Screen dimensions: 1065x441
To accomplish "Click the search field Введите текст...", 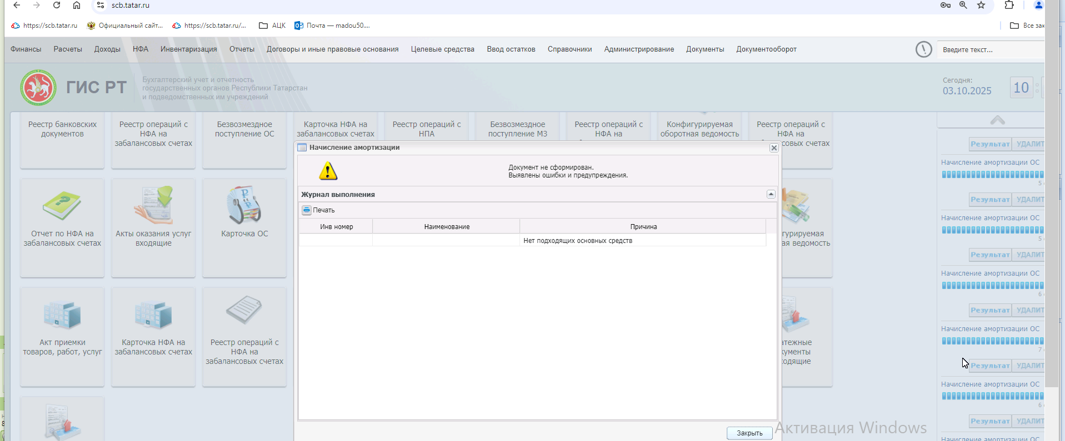I will point(991,49).
